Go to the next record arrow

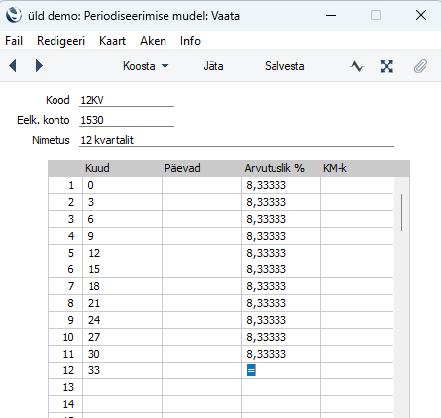39,66
